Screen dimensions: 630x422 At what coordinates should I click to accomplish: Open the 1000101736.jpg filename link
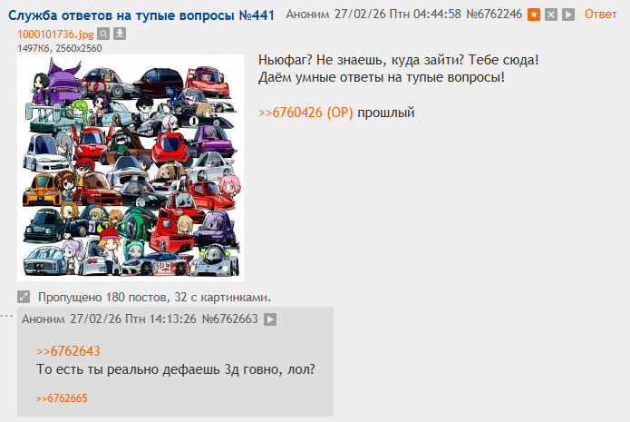pyautogui.click(x=55, y=34)
